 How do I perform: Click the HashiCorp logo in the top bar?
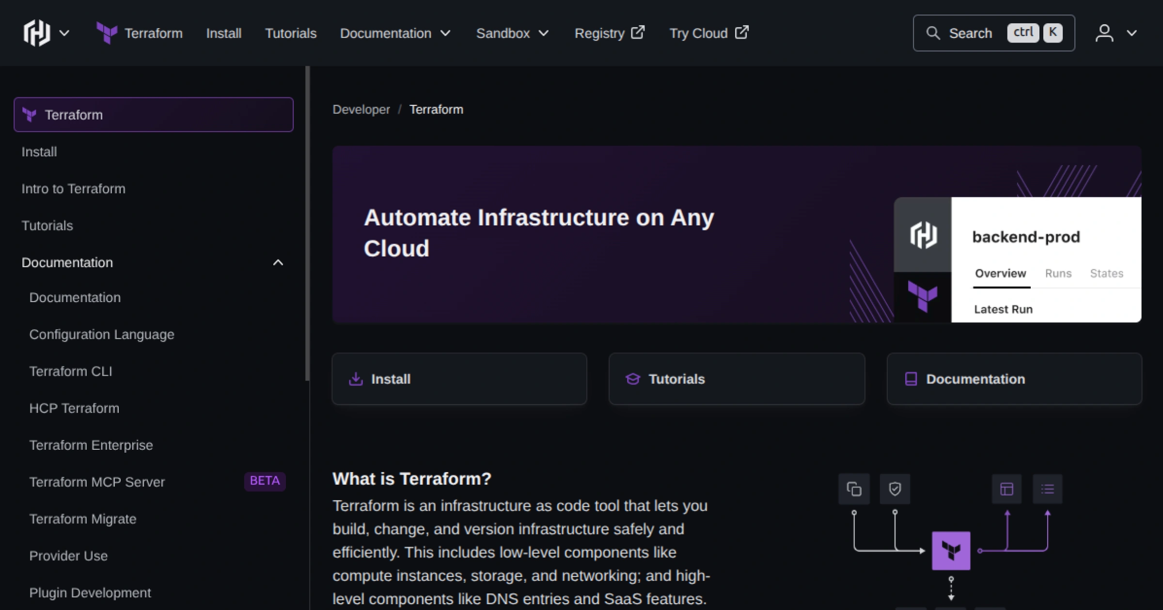click(x=37, y=33)
